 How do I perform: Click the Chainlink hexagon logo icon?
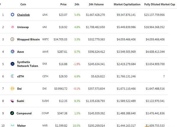[x=12, y=15]
